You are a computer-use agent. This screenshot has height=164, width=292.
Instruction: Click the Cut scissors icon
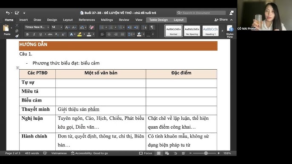point(17,25)
